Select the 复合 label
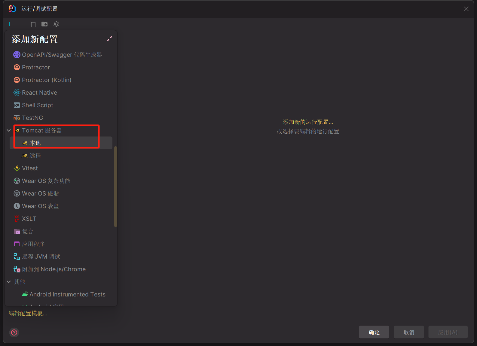The height and width of the screenshot is (346, 477). (28, 231)
